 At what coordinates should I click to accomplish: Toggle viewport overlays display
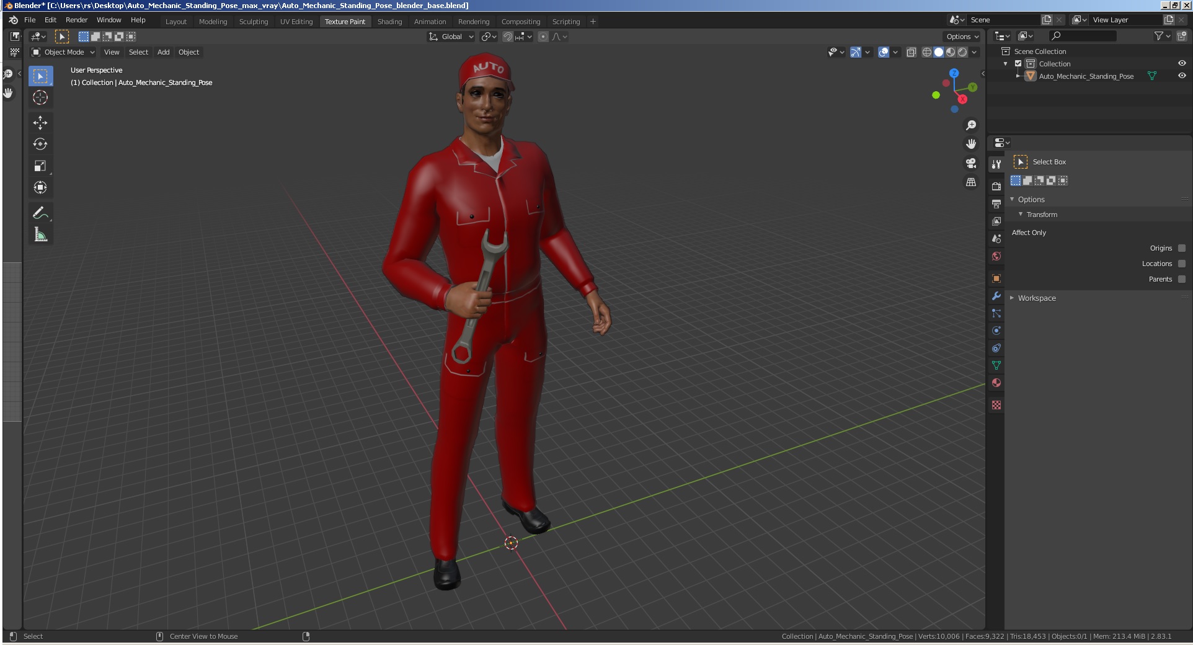(x=884, y=52)
